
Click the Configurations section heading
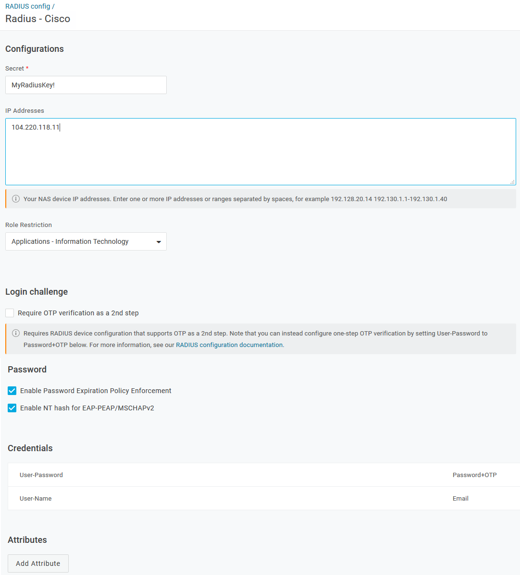point(34,48)
